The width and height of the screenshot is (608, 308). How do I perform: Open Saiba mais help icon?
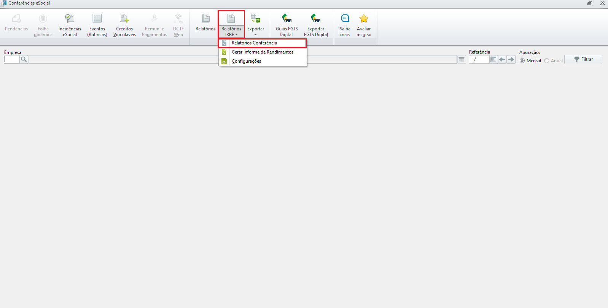pos(345,24)
